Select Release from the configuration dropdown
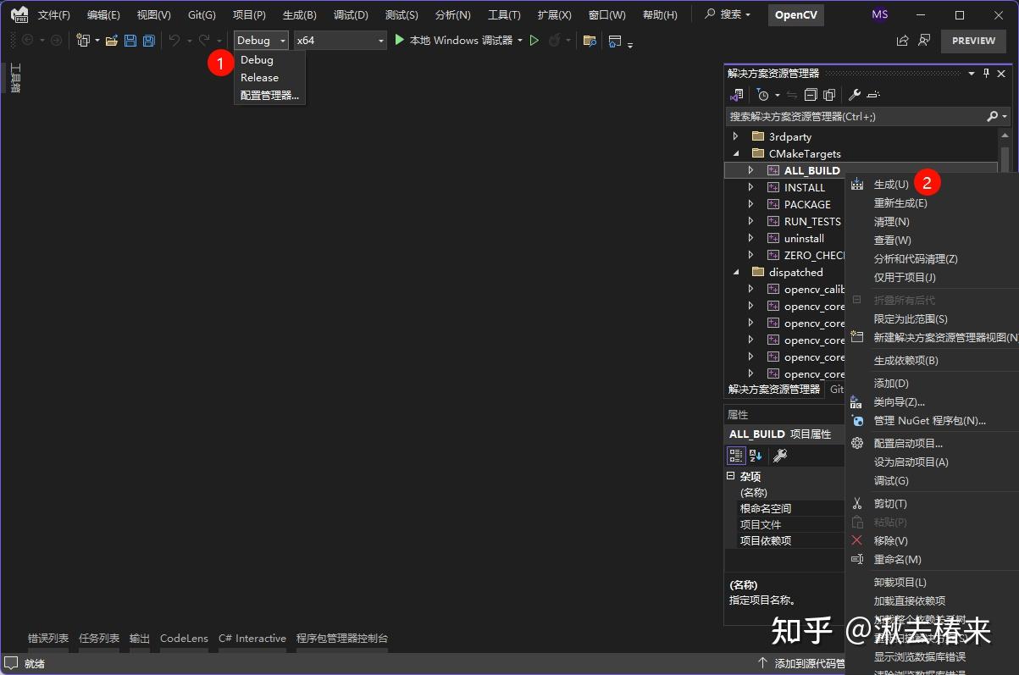 coord(260,77)
